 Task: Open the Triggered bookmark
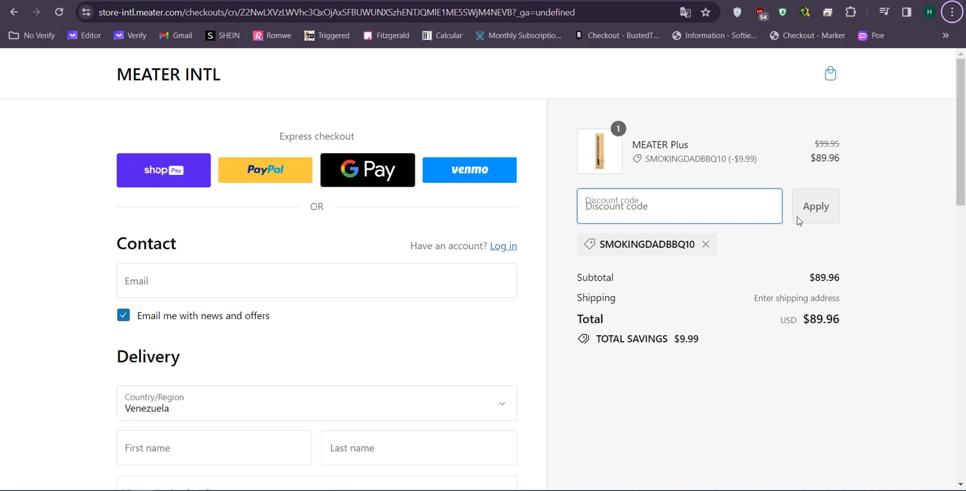pos(327,35)
